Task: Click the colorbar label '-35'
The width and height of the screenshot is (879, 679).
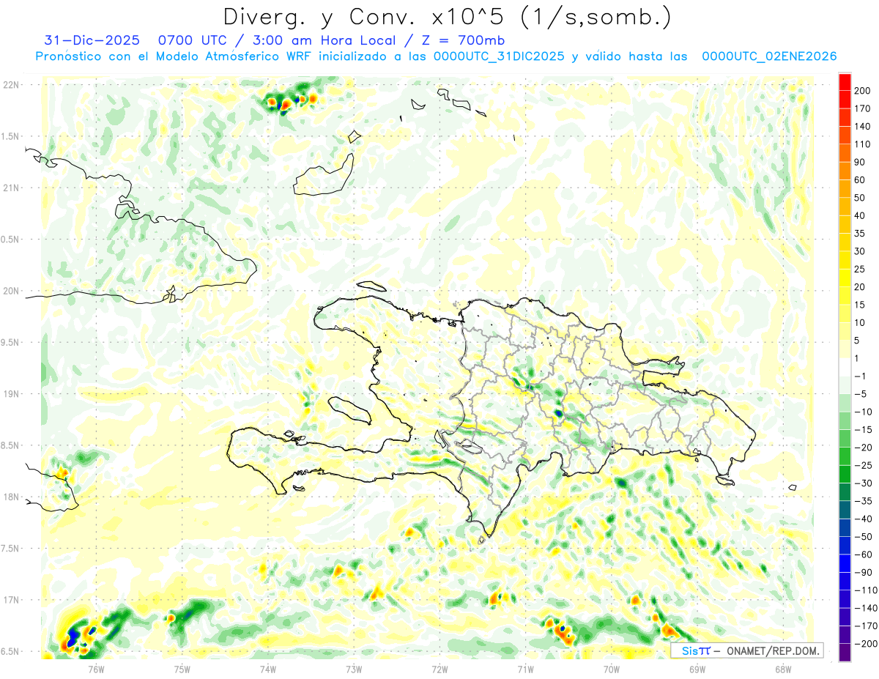Action: 864,501
